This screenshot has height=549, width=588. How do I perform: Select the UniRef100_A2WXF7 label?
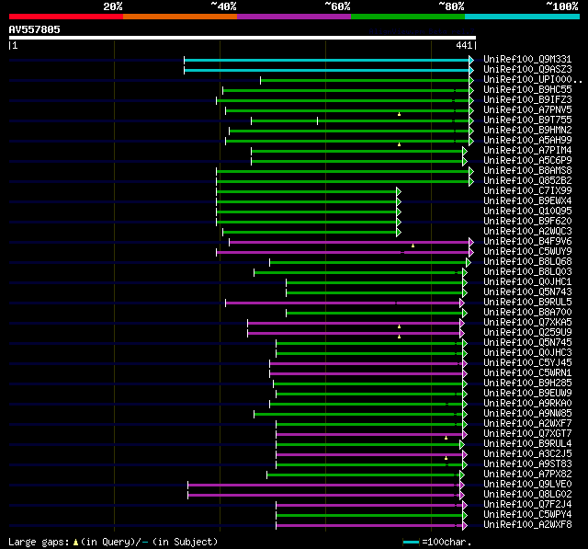click(x=527, y=424)
